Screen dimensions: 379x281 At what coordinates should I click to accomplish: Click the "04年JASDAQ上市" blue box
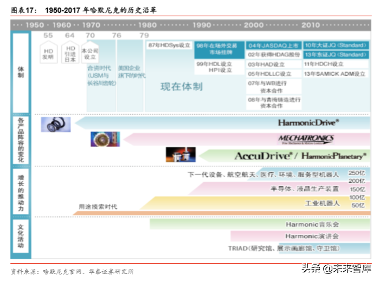(x=274, y=46)
